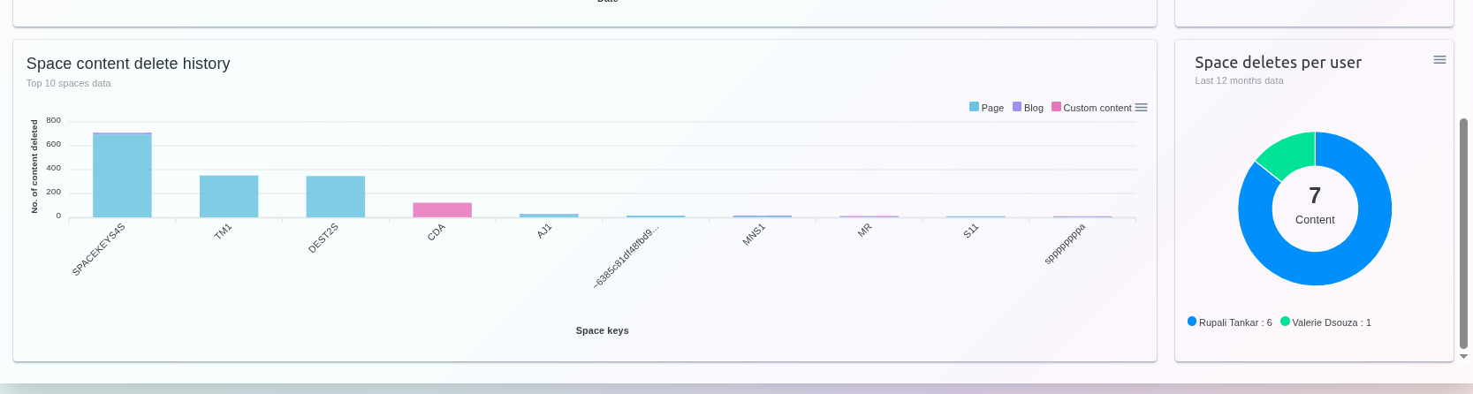Click the blue Page legend color marker
This screenshot has width=1473, height=394.
click(x=974, y=107)
